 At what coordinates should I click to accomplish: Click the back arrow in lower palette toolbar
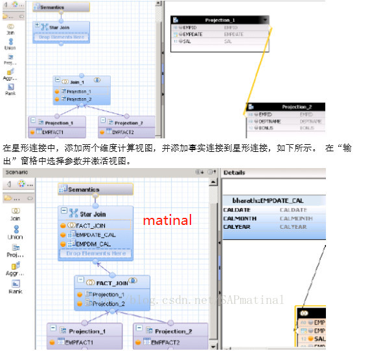9,184
